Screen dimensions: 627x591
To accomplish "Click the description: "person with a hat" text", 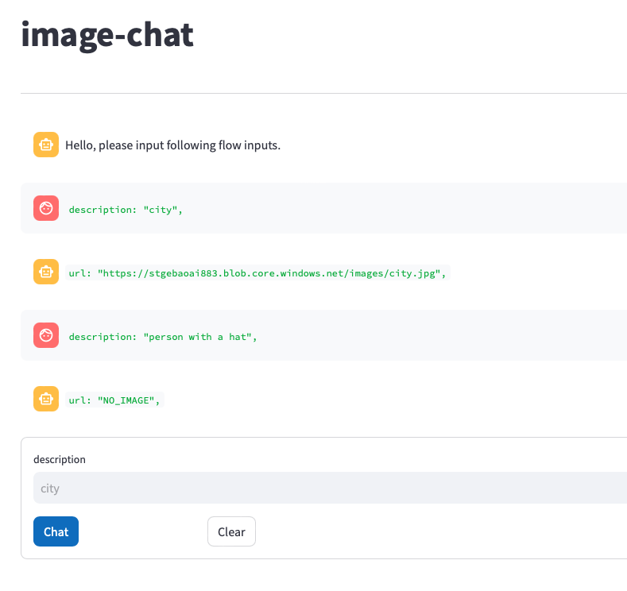I will click(163, 337).
